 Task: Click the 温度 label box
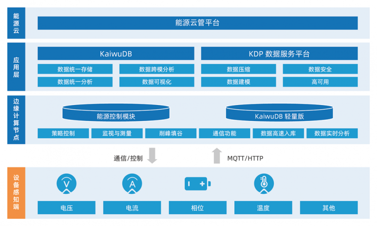[x=263, y=208]
